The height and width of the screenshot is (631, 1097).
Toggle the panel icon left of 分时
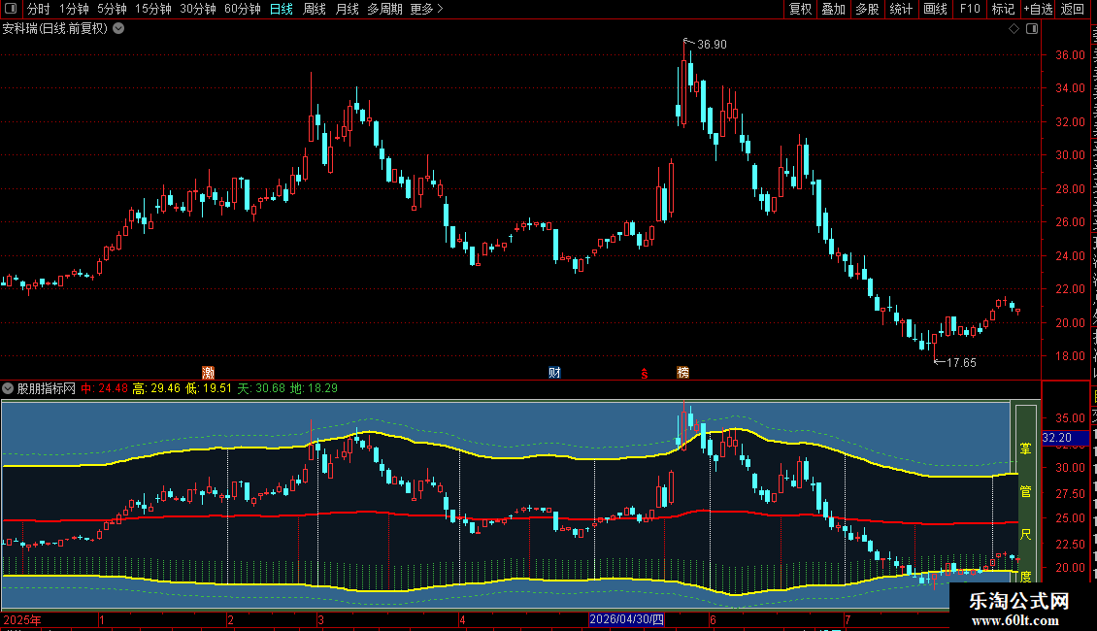(x=11, y=9)
